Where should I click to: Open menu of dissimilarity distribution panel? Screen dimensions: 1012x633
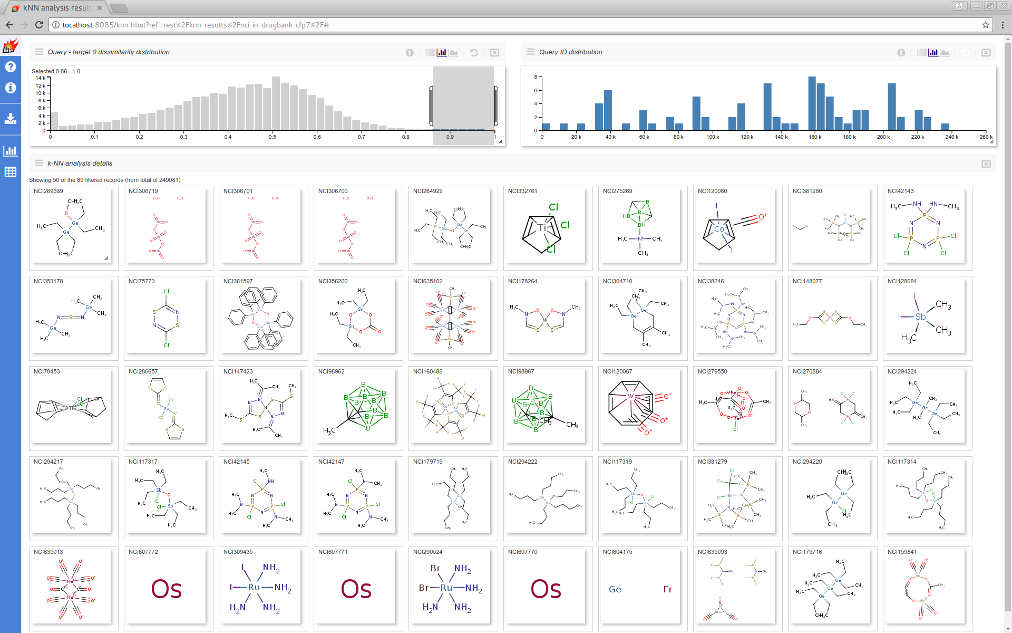39,52
